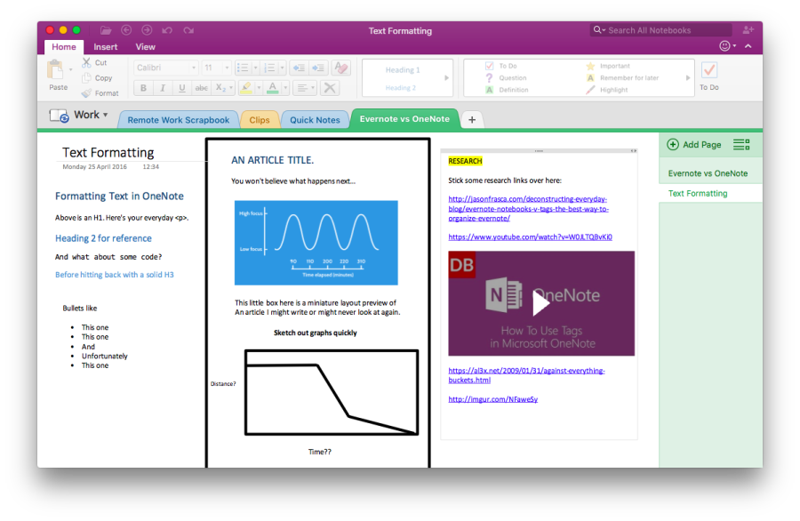Open the smiley feedback menu
The image size is (800, 521).
727,46
